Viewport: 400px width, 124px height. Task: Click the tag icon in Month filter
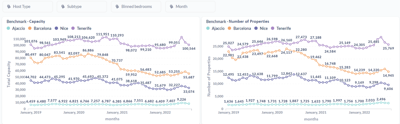pos(171,7)
